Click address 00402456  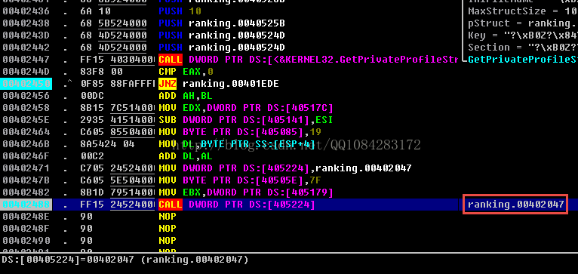tap(26, 96)
